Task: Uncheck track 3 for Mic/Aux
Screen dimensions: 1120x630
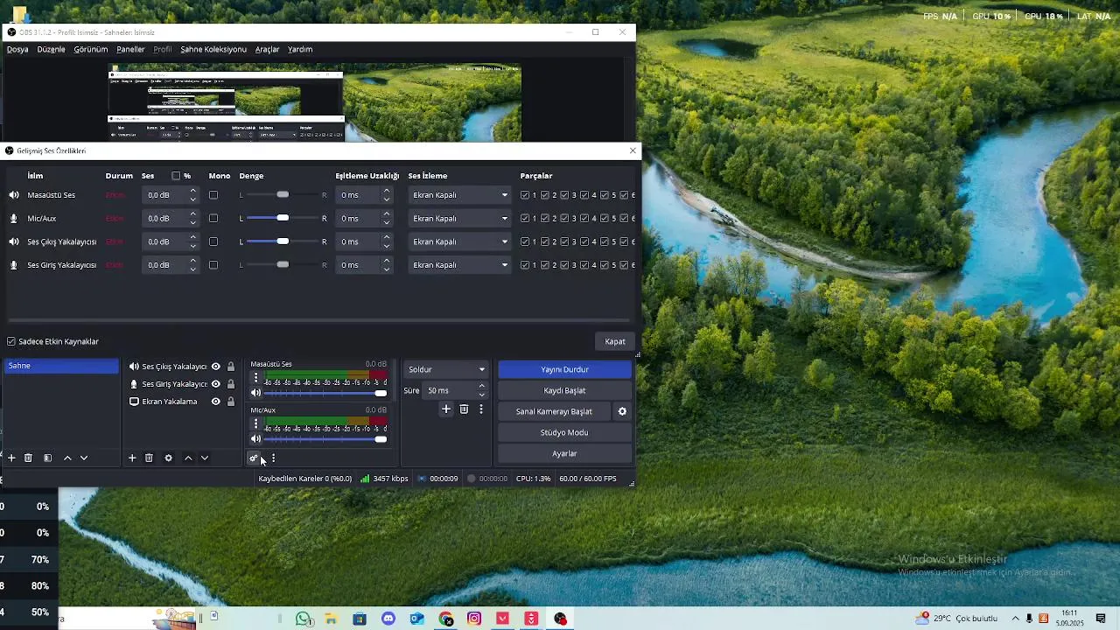Action: point(565,218)
